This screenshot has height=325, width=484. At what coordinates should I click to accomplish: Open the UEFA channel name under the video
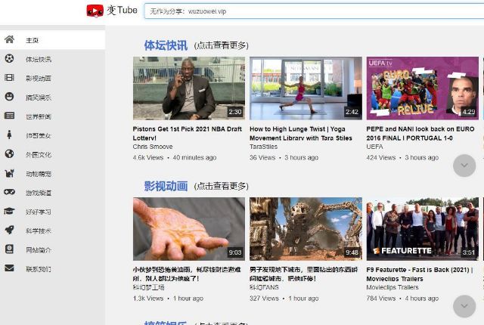point(374,147)
